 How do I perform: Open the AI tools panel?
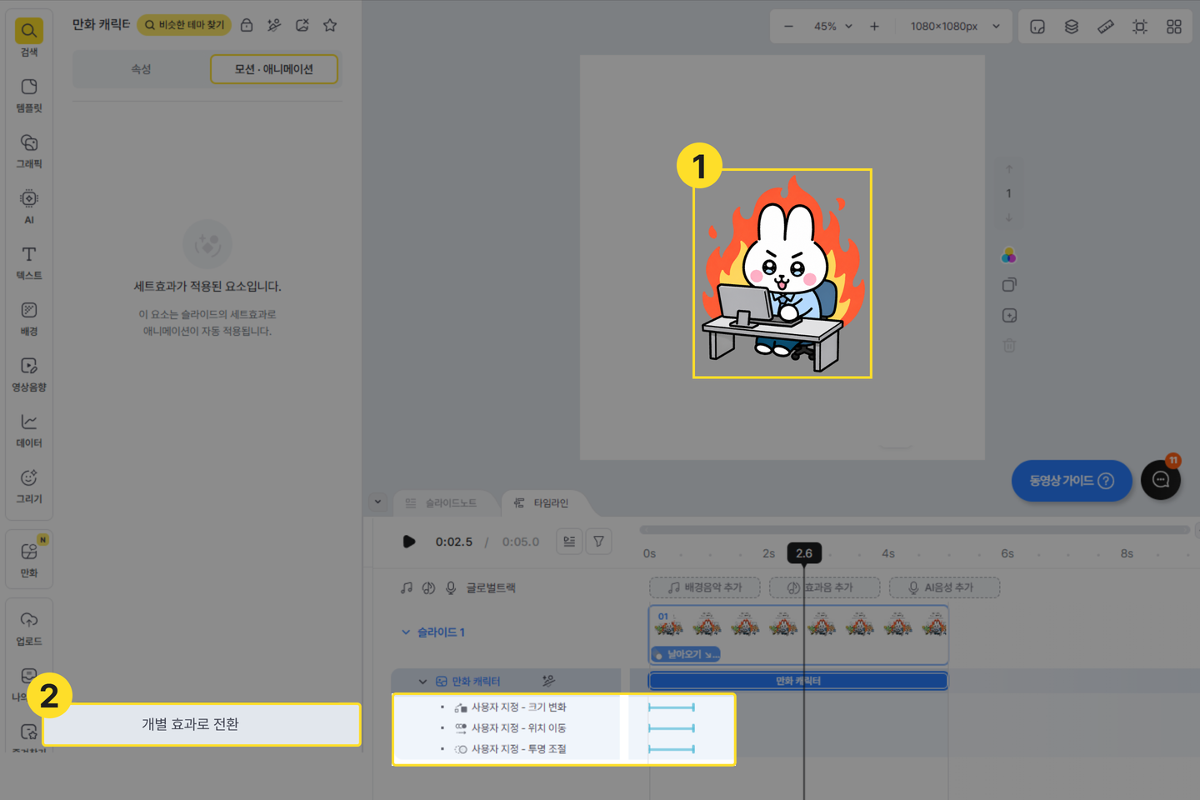(x=29, y=207)
